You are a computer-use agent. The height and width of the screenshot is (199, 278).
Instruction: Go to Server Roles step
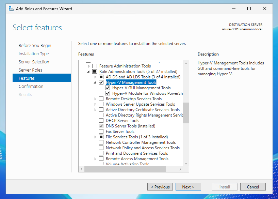(30, 70)
